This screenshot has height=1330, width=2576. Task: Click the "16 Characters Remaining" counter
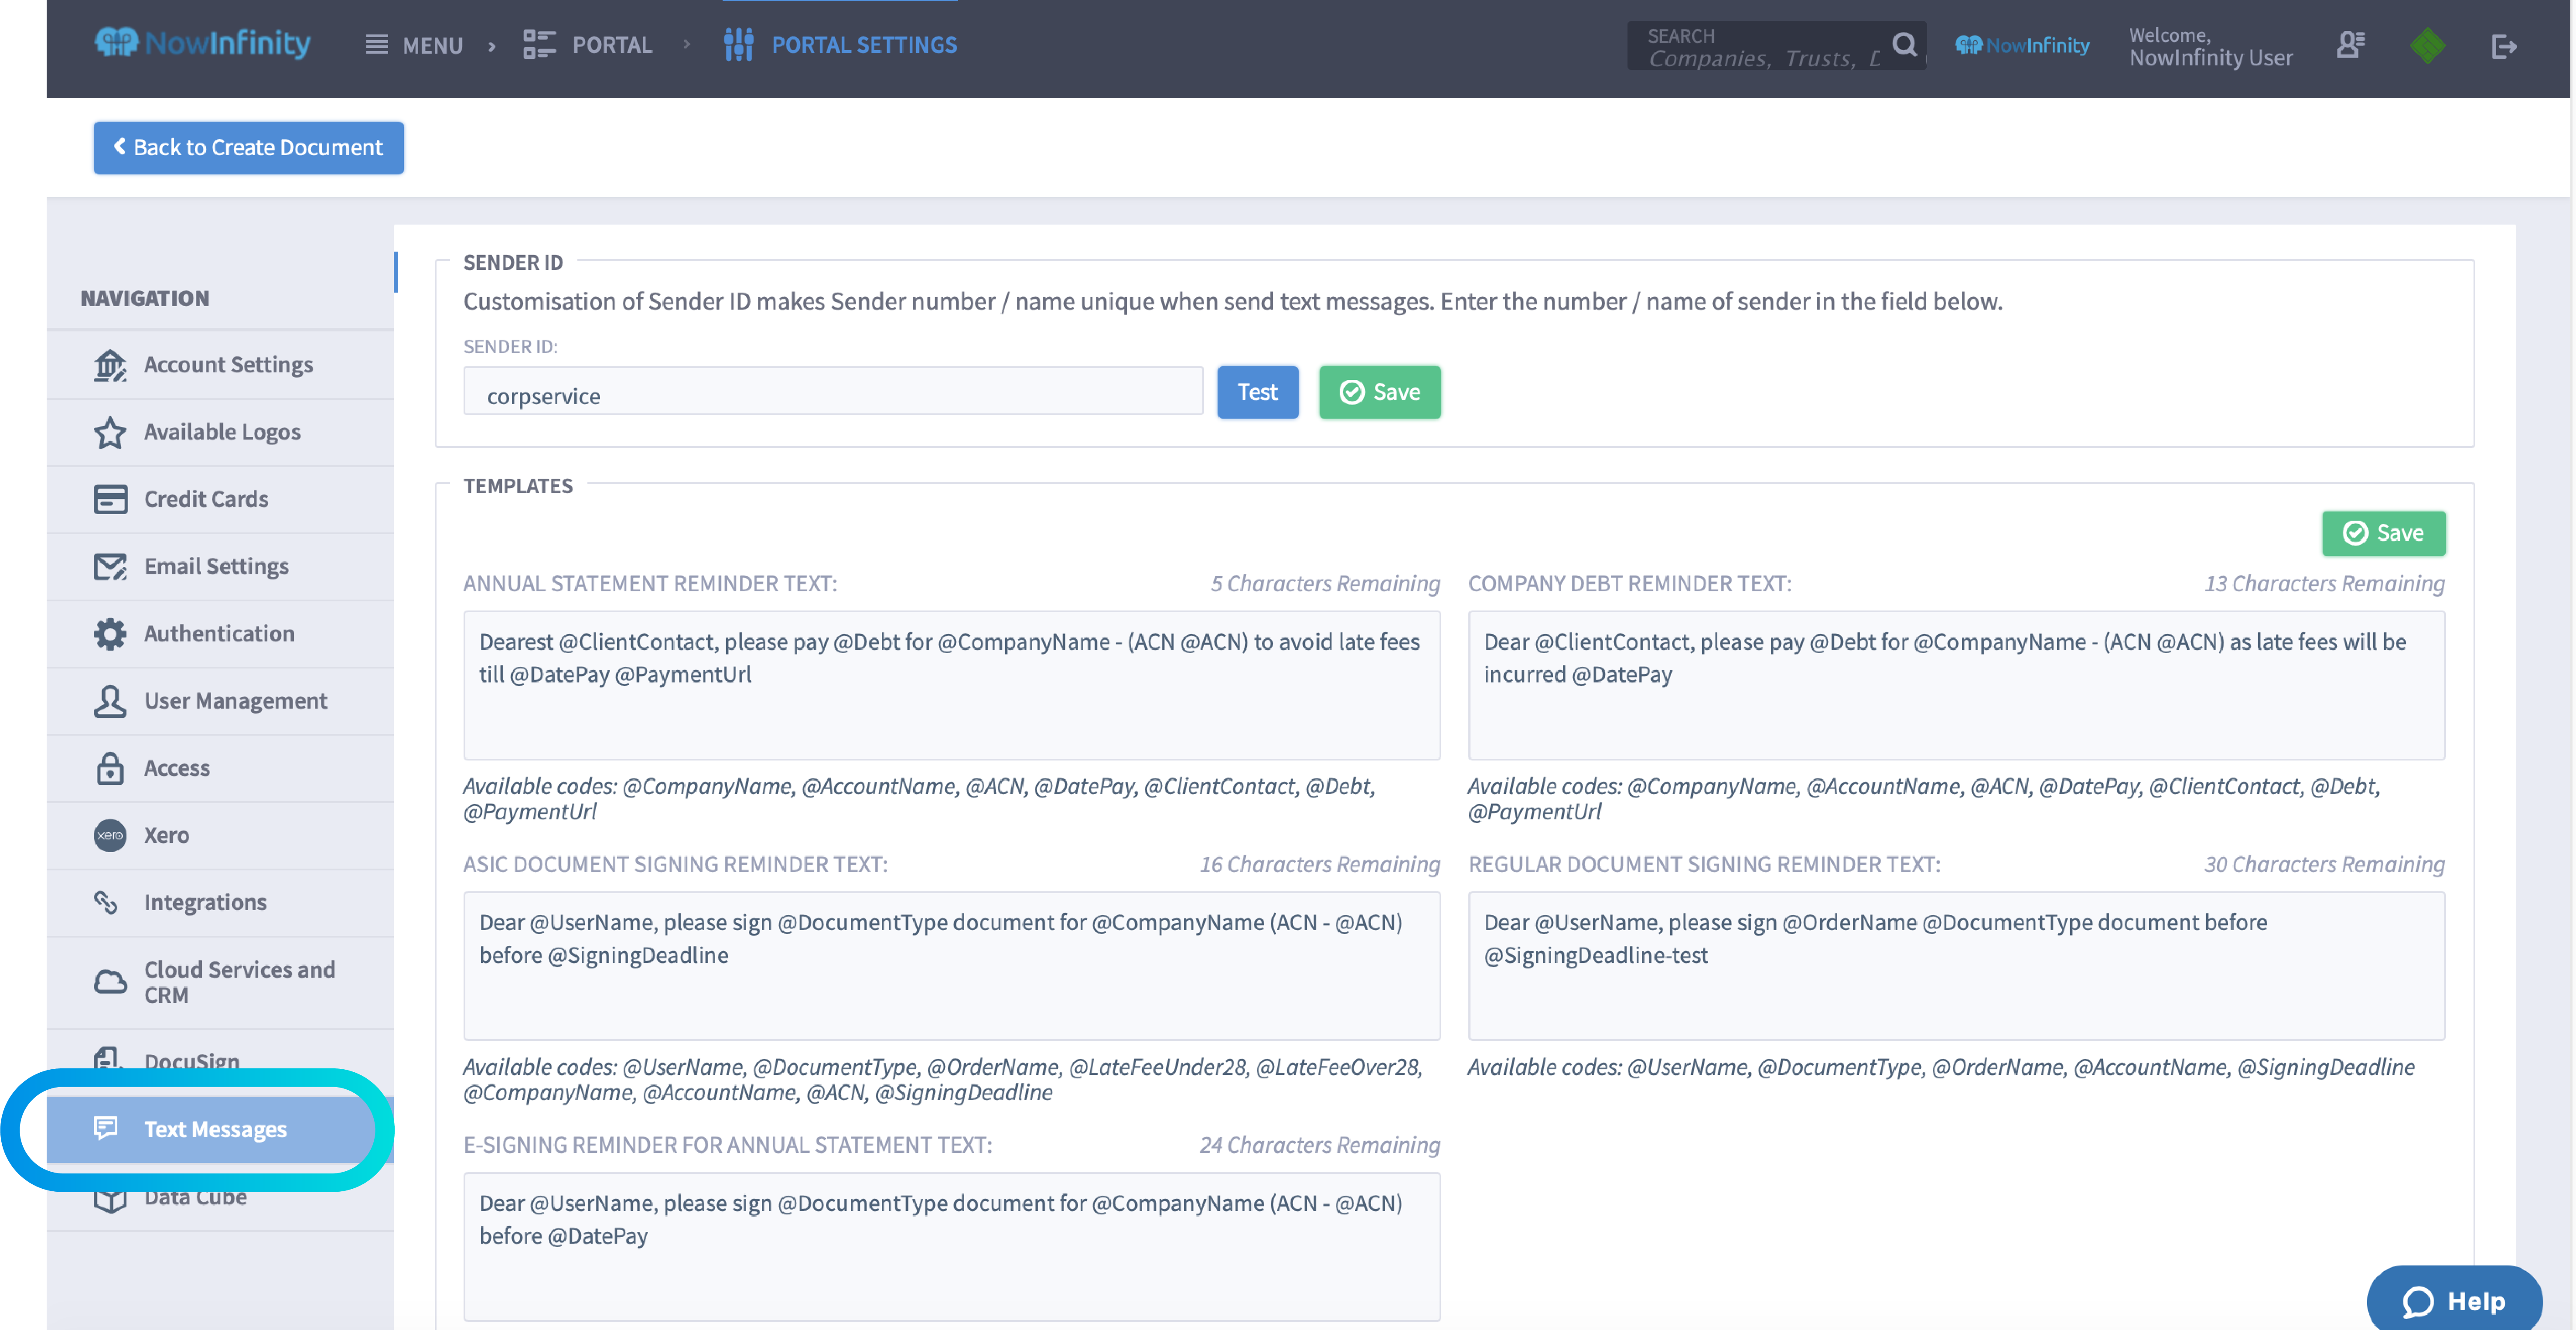tap(1320, 865)
